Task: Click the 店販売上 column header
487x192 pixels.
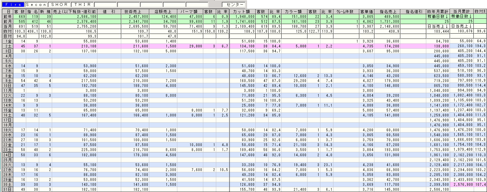Action: 163,12
